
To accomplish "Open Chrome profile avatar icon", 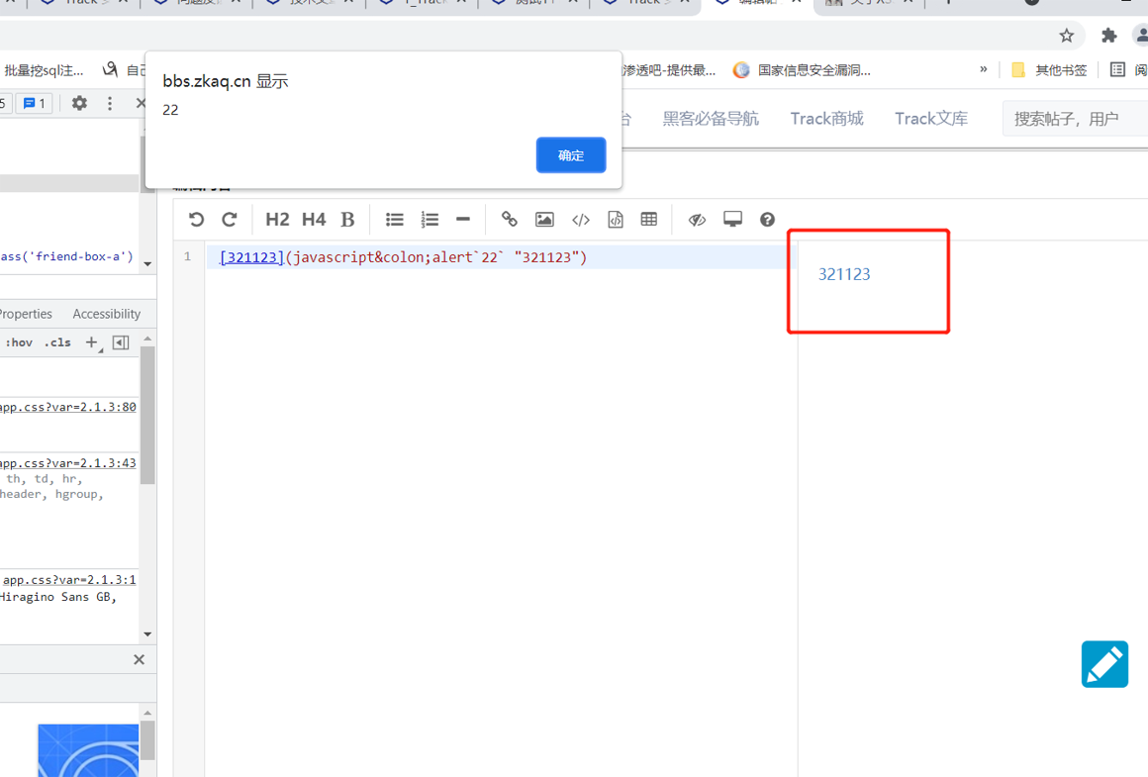I will 1141,36.
